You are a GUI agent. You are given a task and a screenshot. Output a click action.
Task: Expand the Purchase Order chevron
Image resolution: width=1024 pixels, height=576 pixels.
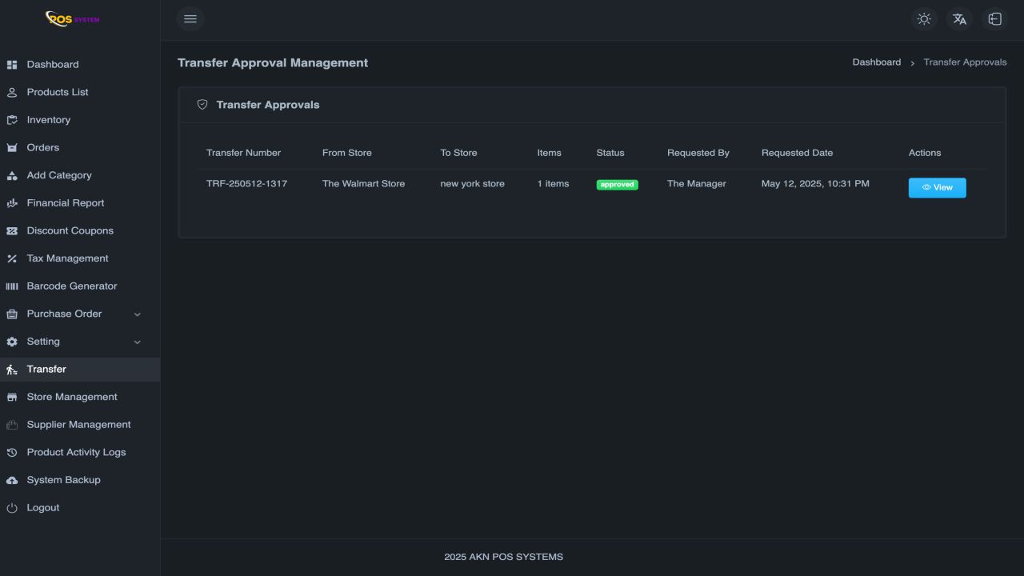137,314
